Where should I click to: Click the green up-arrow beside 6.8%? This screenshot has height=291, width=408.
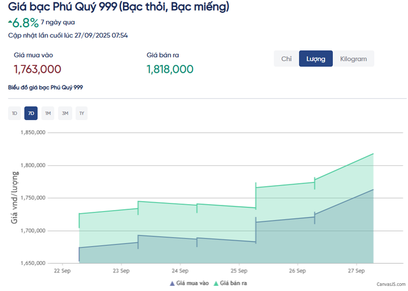[10, 23]
